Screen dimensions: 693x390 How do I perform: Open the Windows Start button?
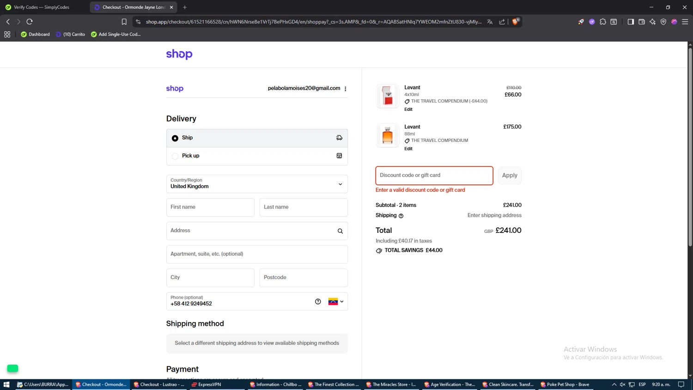[6, 384]
